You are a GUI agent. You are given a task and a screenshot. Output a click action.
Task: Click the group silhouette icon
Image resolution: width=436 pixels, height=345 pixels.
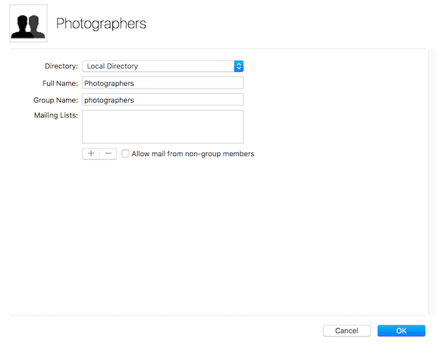coord(29,24)
